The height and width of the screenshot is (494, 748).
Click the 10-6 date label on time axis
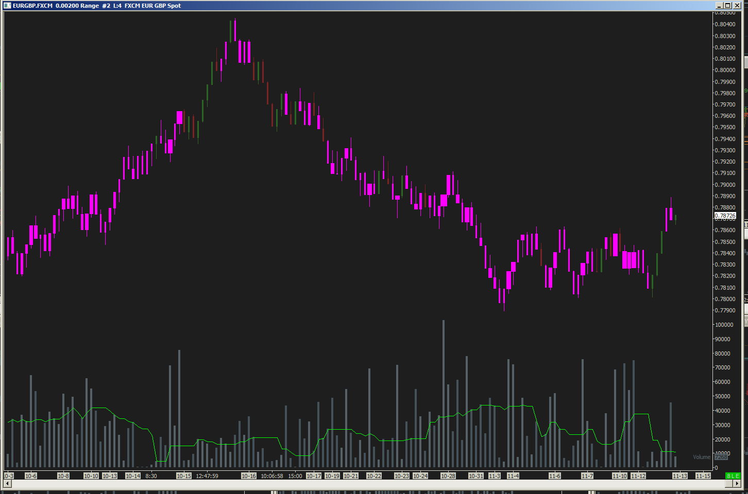pos(31,476)
